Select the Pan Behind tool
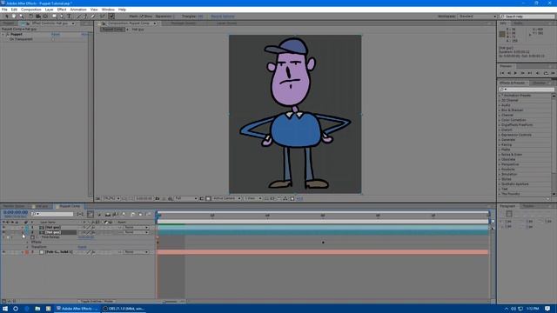Image resolution: width=557 pixels, height=313 pixels. pos(45,17)
